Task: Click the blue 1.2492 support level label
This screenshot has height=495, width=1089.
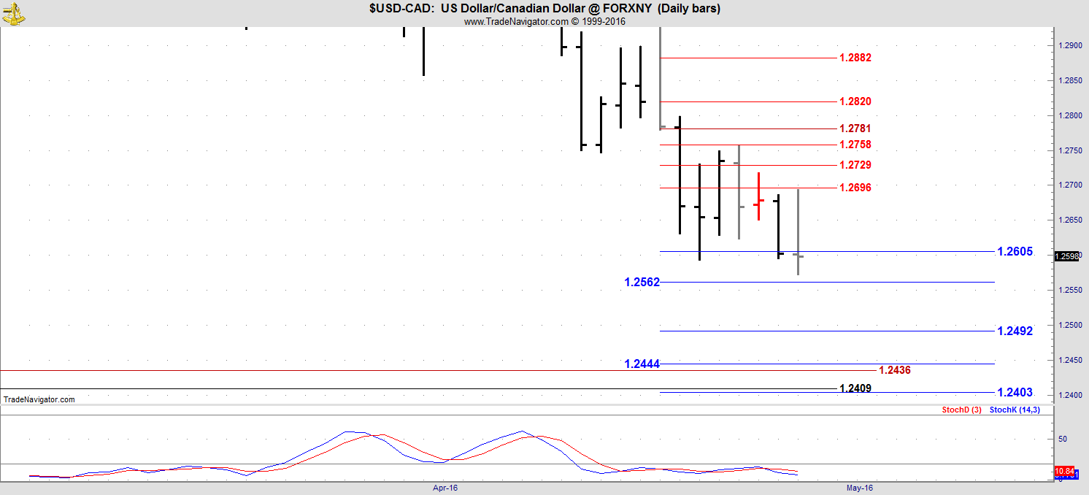Action: (x=1015, y=331)
